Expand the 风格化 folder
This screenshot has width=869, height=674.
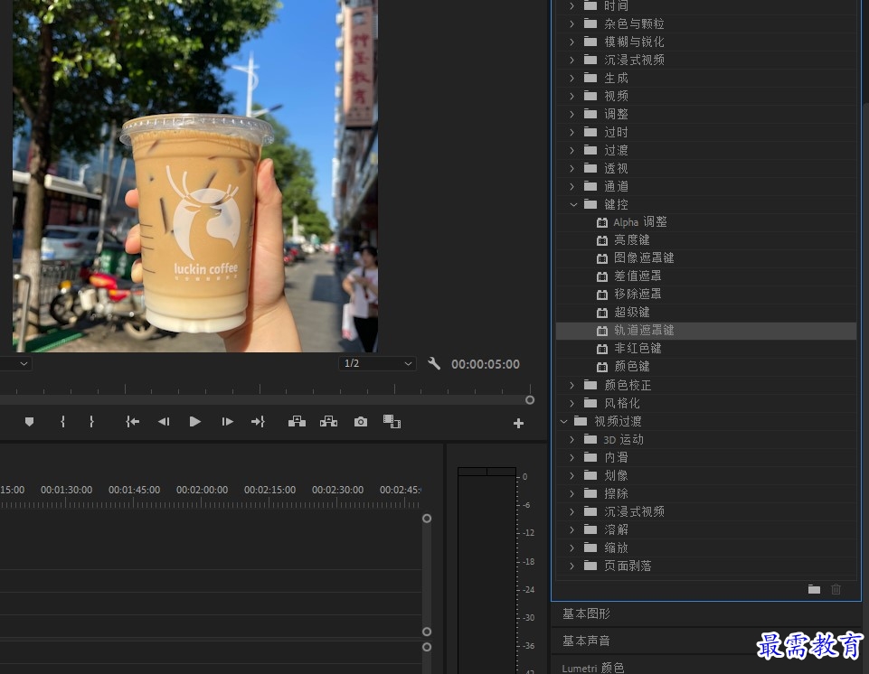(x=571, y=403)
